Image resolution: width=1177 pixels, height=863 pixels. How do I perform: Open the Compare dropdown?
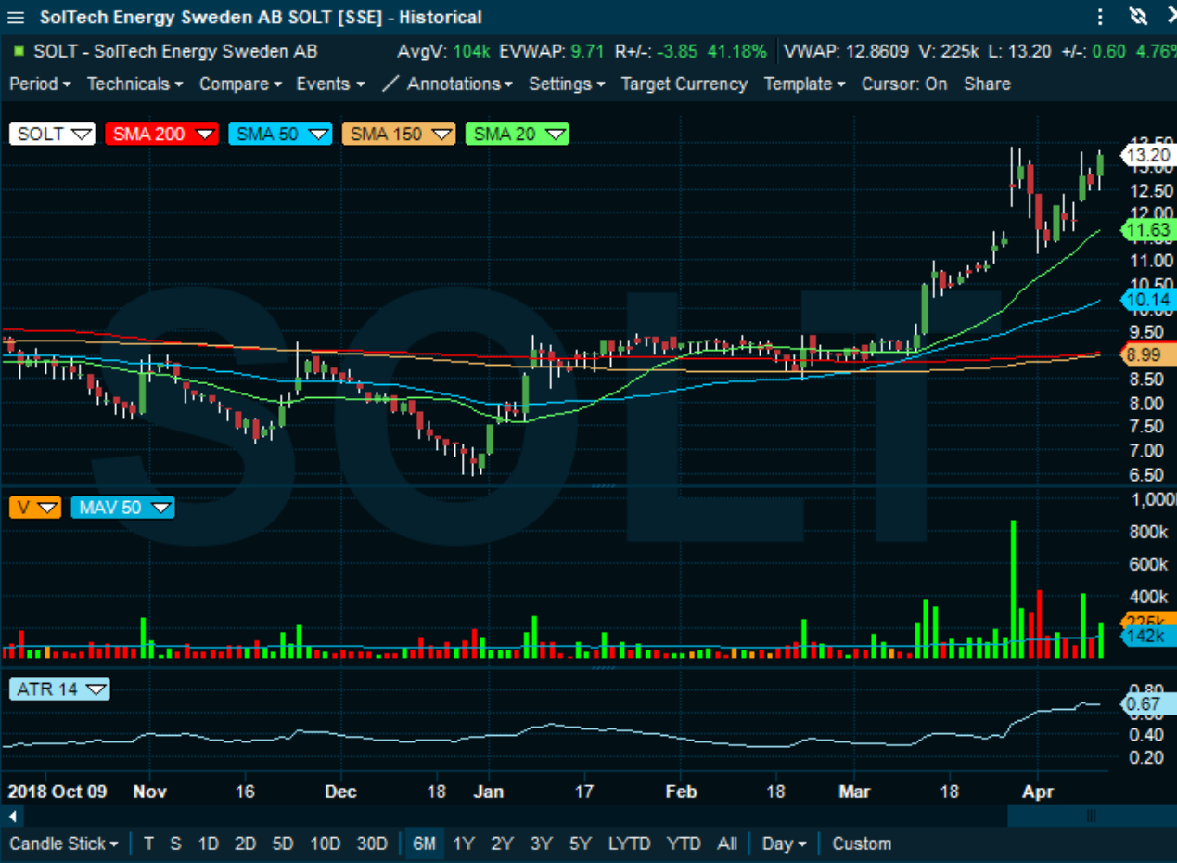click(x=240, y=84)
